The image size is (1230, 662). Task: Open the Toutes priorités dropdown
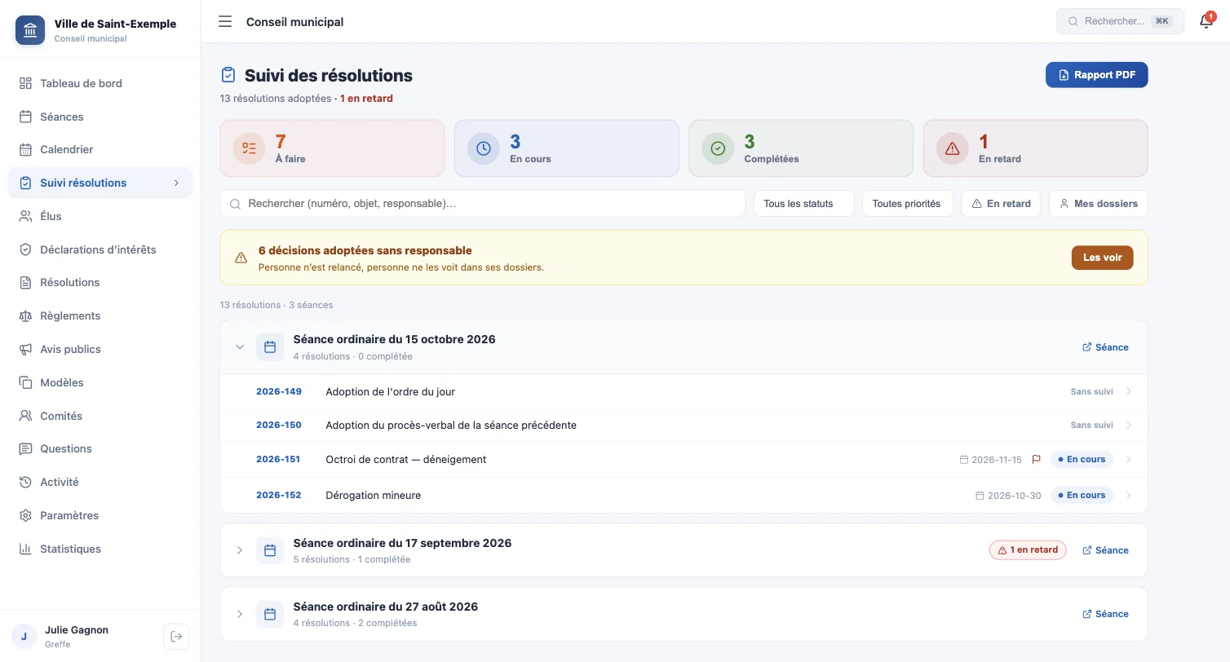[907, 204]
